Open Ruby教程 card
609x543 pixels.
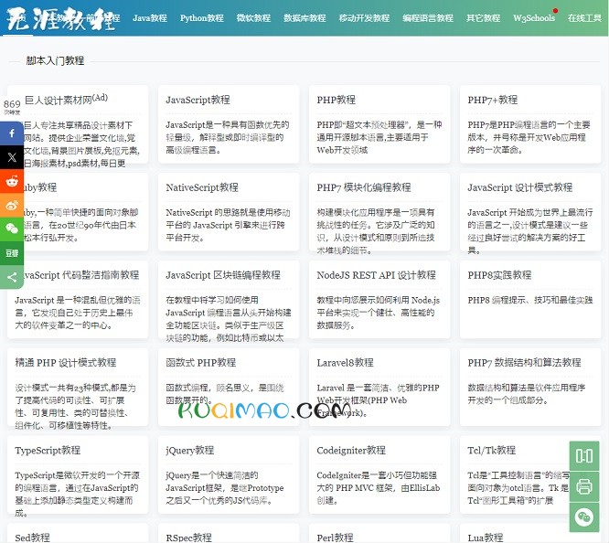pos(78,212)
